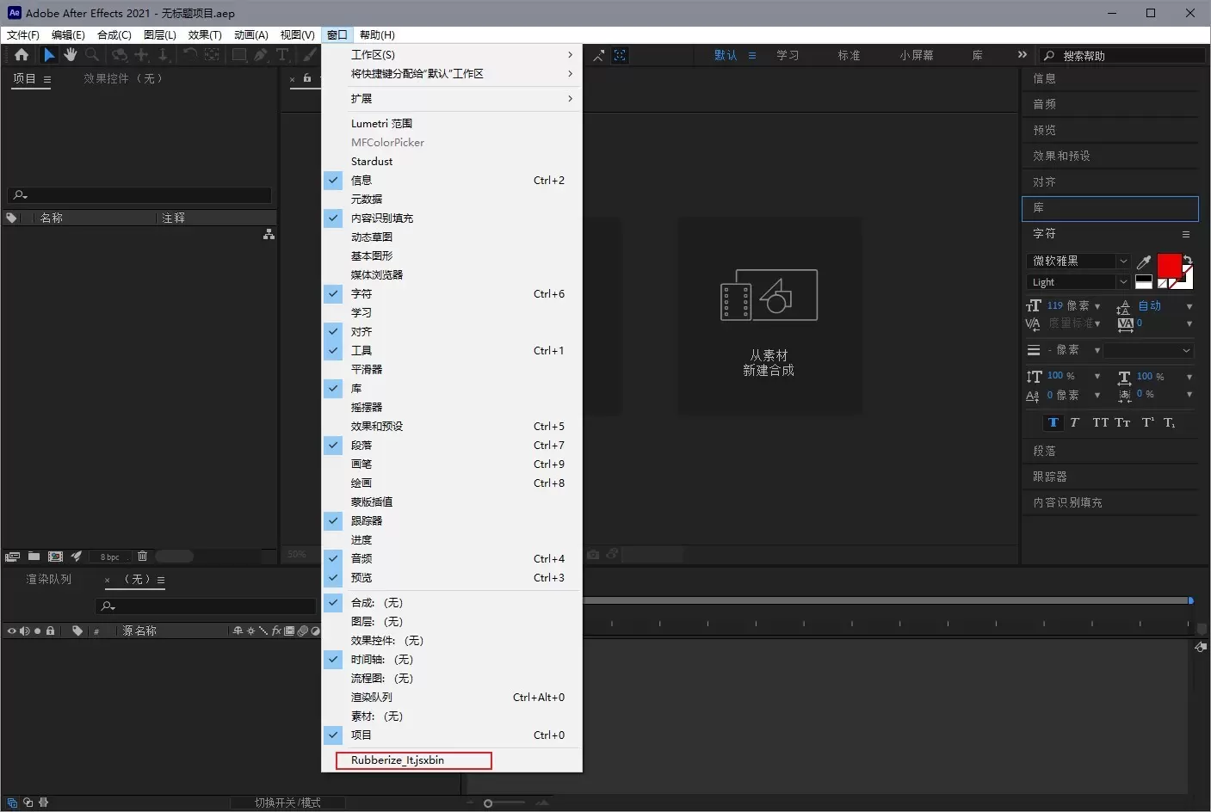Click the Home icon in the toolbar
1211x812 pixels.
pos(22,55)
